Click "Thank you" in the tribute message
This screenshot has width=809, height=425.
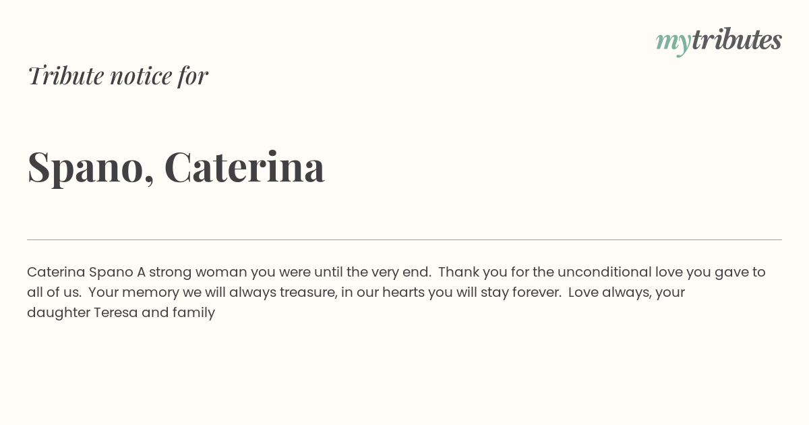click(x=470, y=273)
